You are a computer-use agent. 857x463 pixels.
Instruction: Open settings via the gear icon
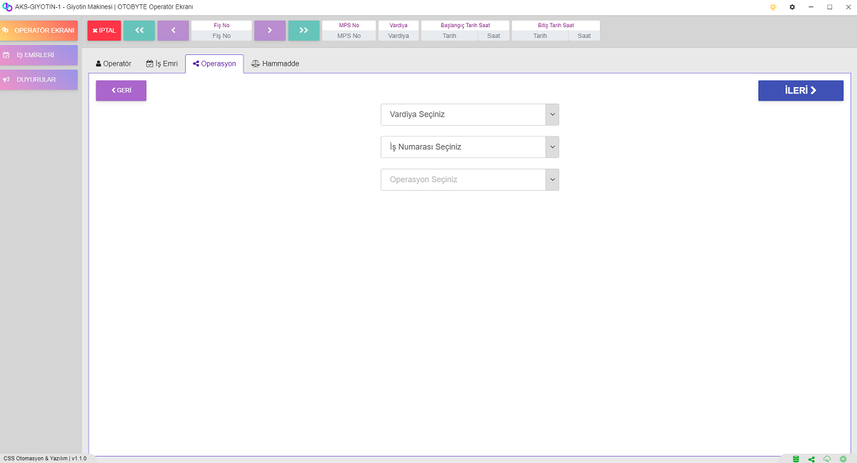(792, 6)
